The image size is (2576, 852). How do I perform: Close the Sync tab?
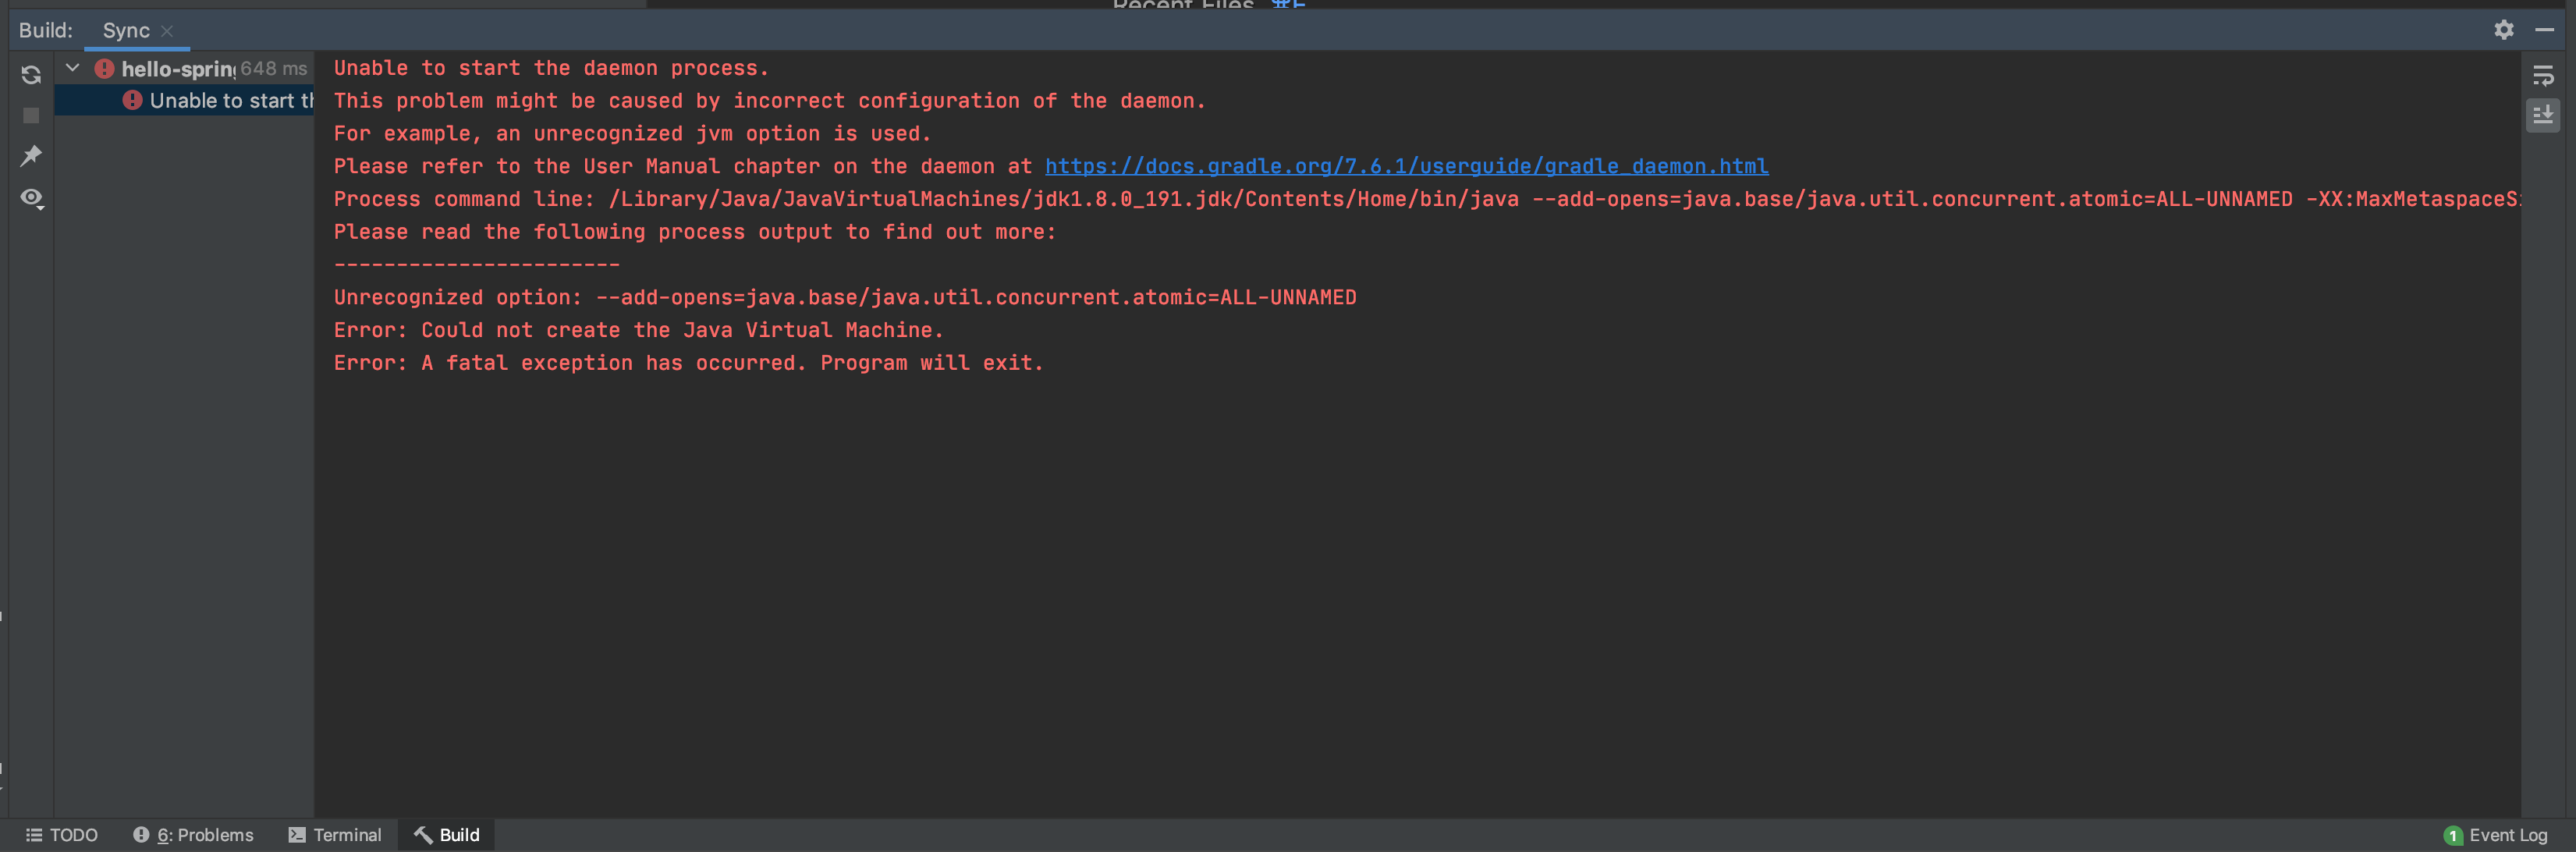[167, 31]
